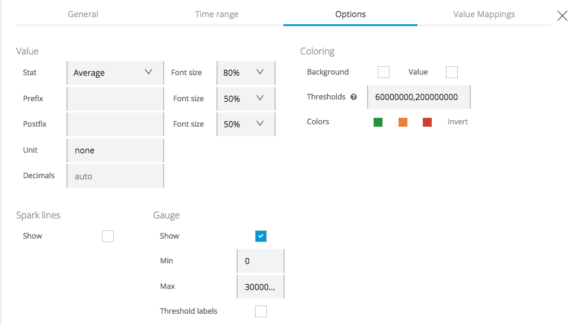
Task: Enable the Threshold labels checkbox
Action: pos(261,311)
